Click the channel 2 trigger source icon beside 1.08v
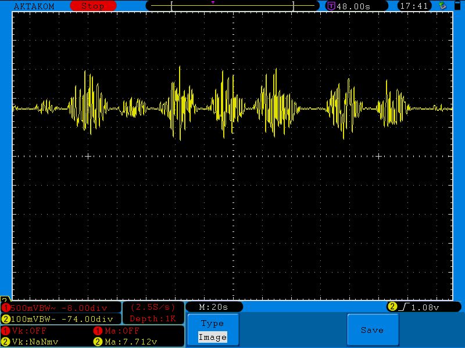This screenshot has height=348, width=465. (392, 307)
